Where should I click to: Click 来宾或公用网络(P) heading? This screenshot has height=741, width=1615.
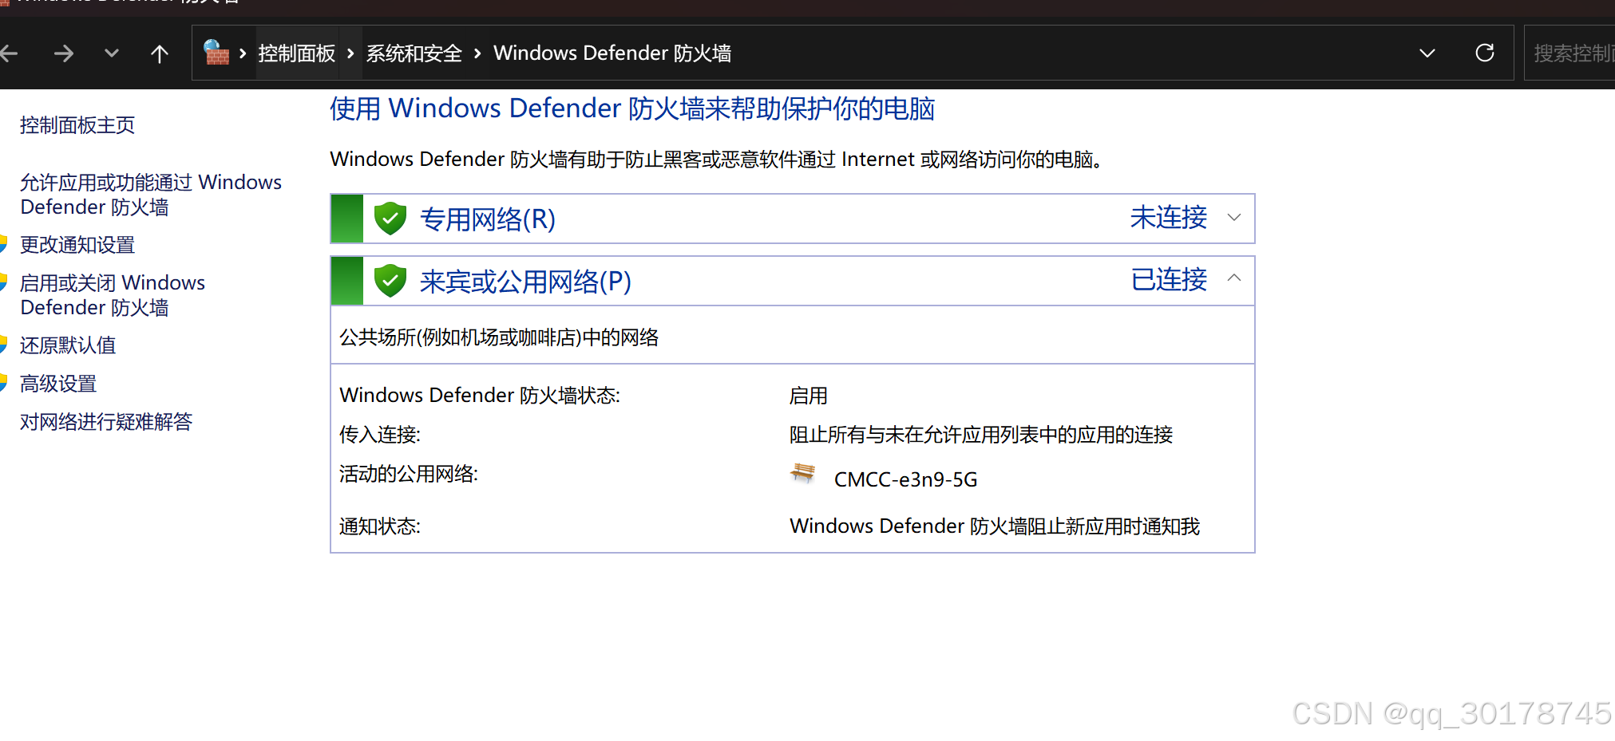(525, 281)
